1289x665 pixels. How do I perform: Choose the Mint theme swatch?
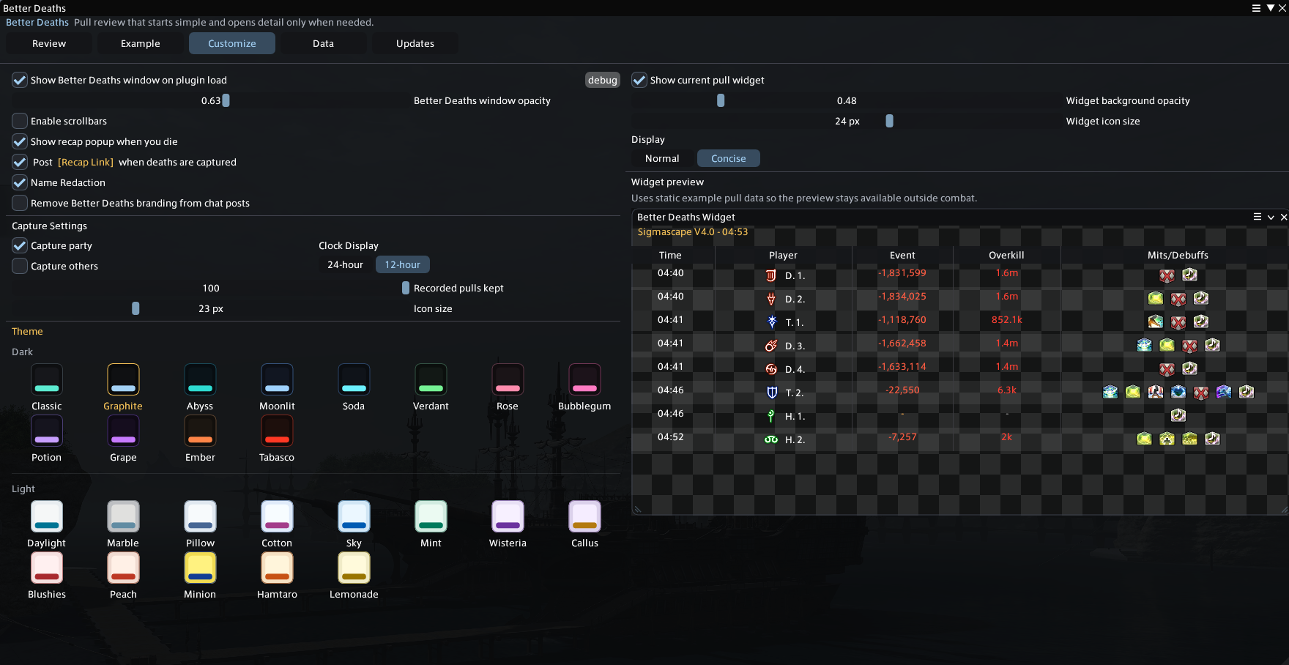[x=431, y=516]
